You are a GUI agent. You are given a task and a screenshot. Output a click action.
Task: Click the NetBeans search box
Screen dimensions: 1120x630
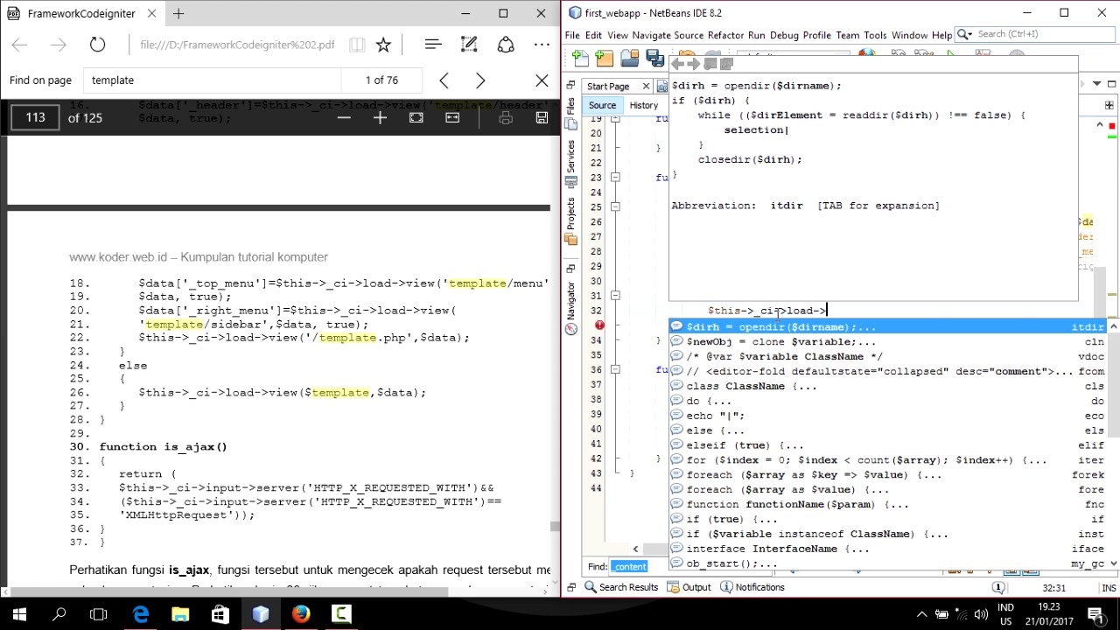pos(1037,34)
